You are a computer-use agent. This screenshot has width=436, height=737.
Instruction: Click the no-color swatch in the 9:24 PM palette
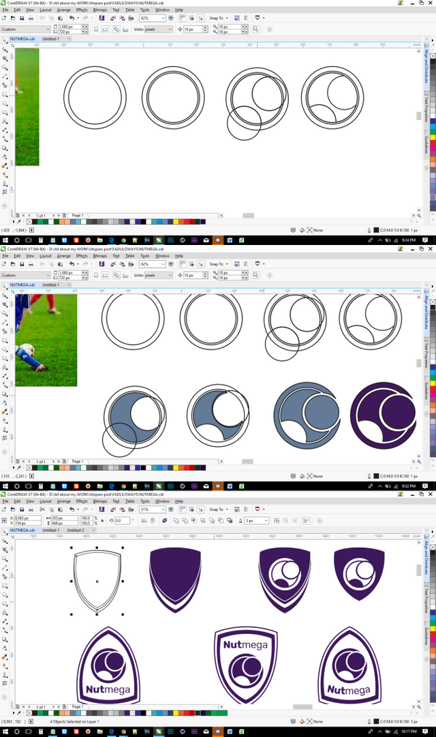[29, 221]
